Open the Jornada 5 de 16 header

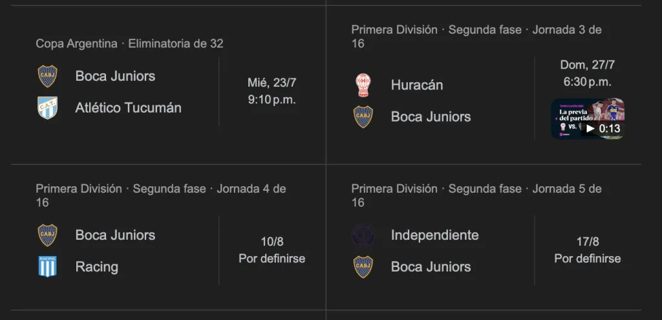(476, 195)
